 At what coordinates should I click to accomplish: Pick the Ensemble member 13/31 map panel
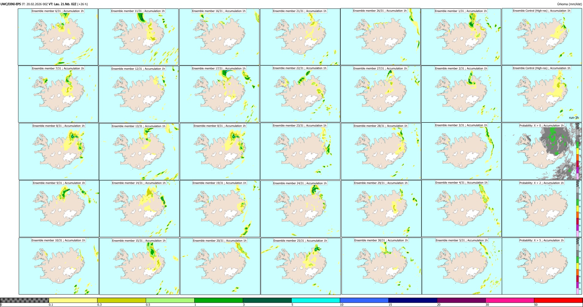coord(139,152)
